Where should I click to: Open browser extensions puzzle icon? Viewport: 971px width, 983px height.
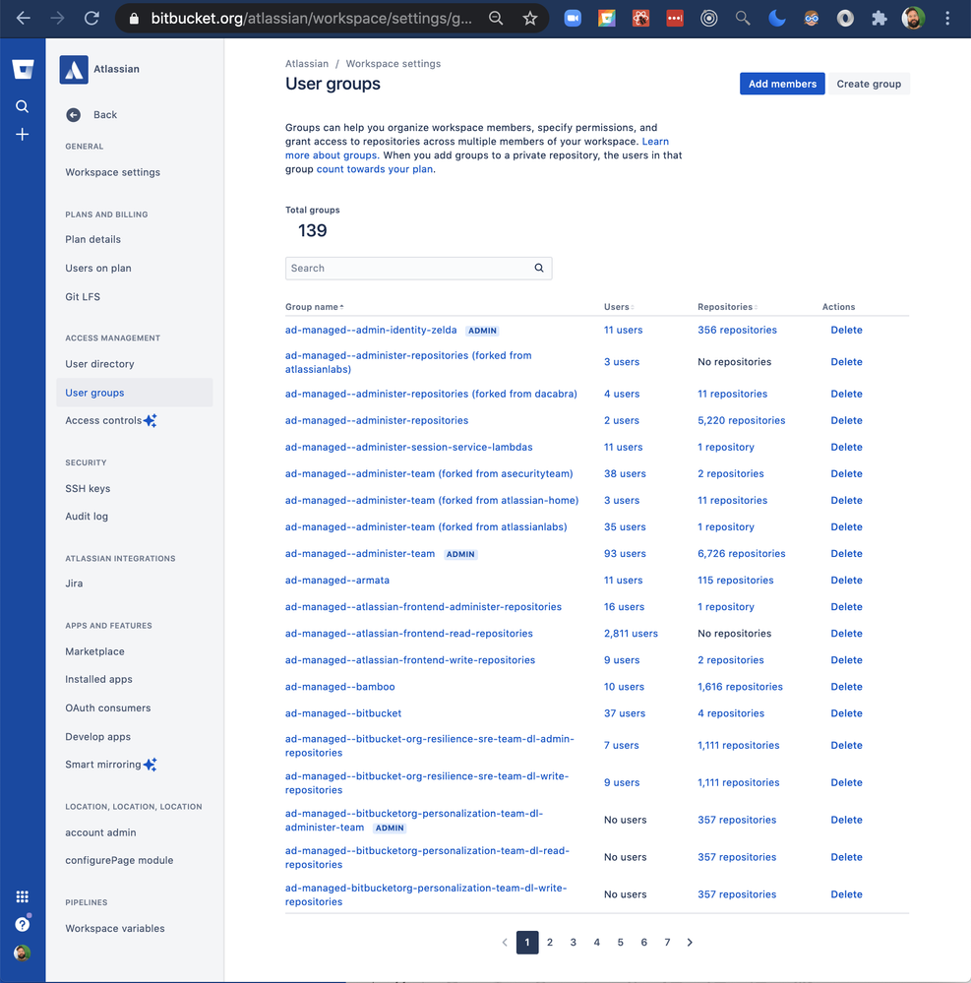click(x=879, y=18)
